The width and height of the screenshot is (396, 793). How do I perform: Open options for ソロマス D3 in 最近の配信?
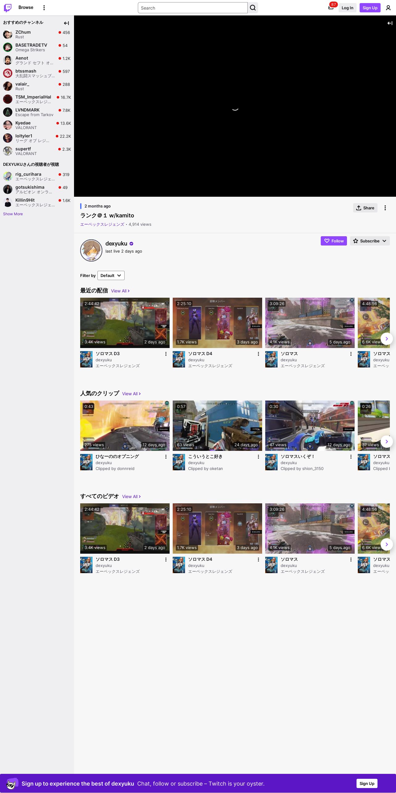pos(166,354)
